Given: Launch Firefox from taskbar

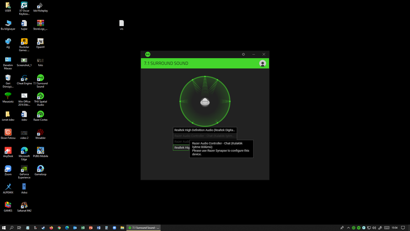Looking at the screenshot, I should click(51, 228).
